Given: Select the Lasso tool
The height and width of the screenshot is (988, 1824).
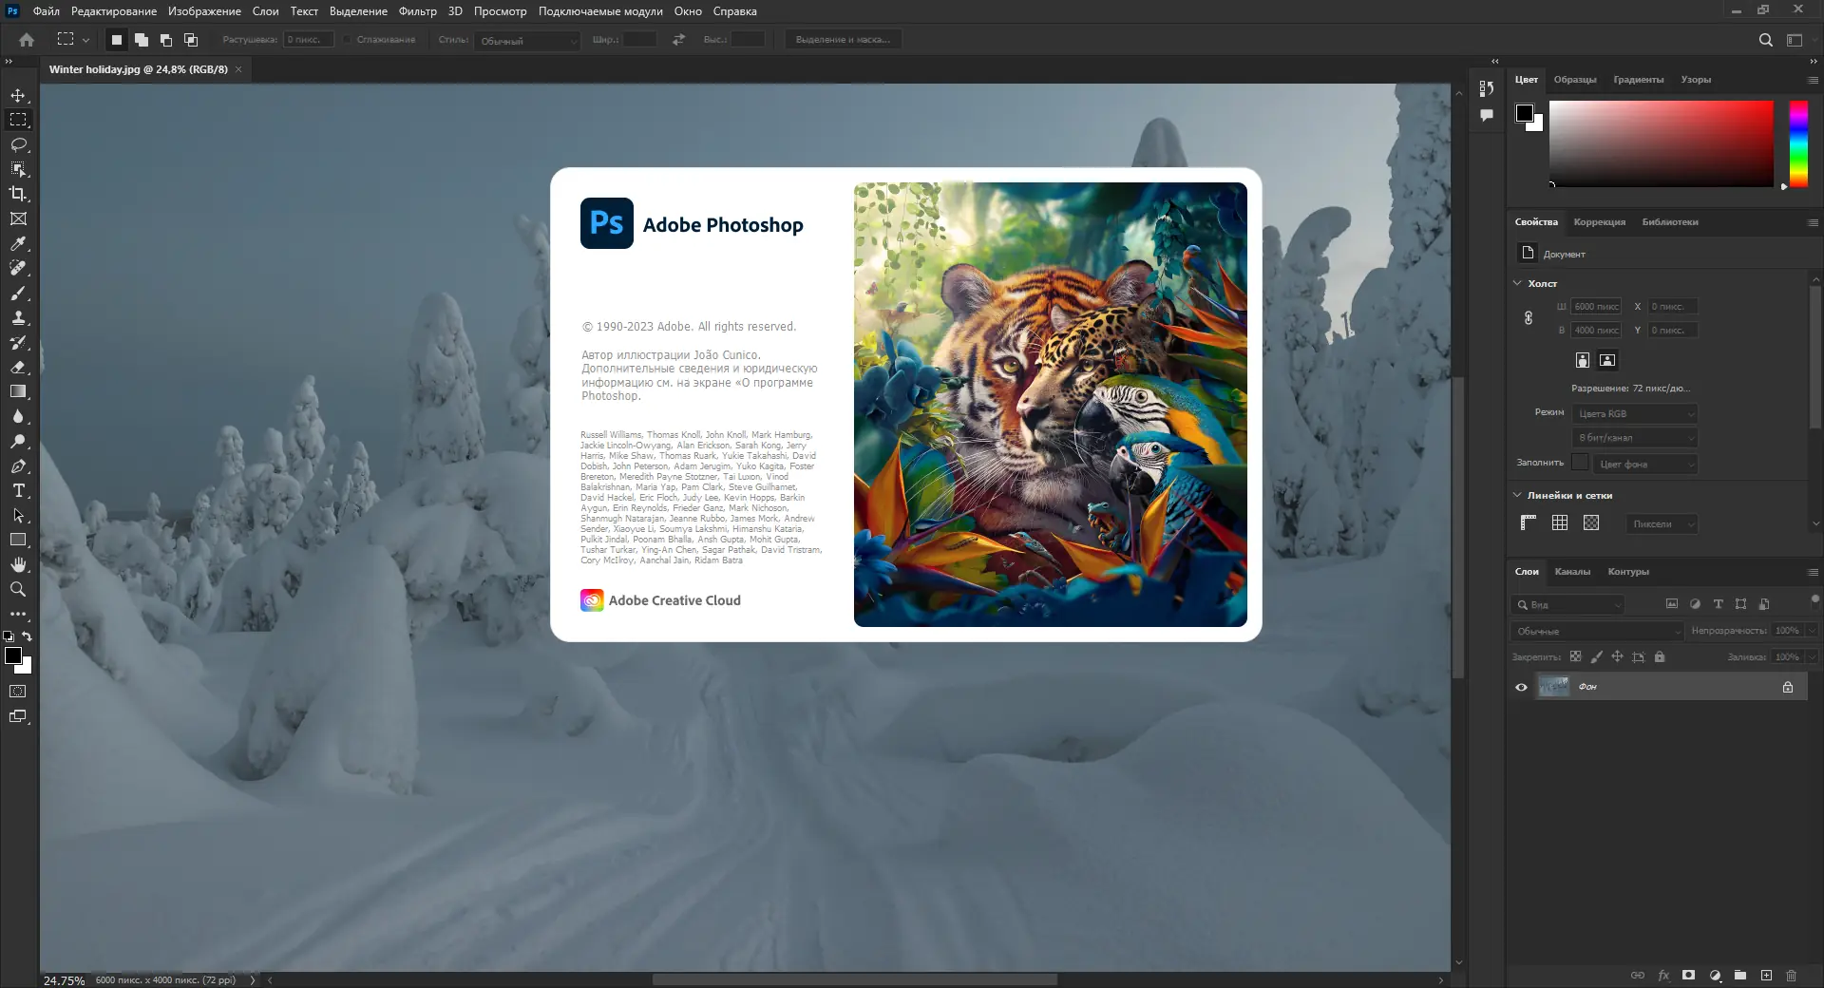Looking at the screenshot, I should point(18,144).
